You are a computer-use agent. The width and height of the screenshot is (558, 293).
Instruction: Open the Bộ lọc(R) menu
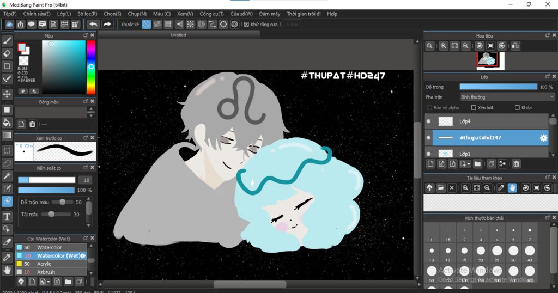coord(87,14)
